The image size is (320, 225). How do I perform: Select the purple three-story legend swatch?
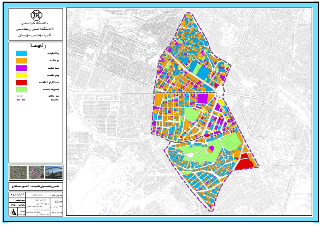tap(21, 68)
